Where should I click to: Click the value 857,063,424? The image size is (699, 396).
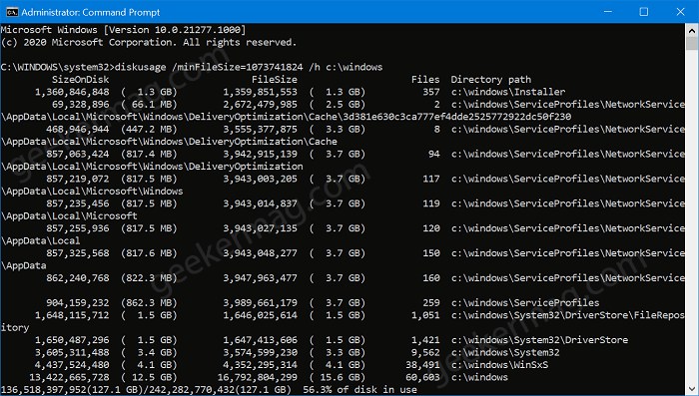click(78, 155)
